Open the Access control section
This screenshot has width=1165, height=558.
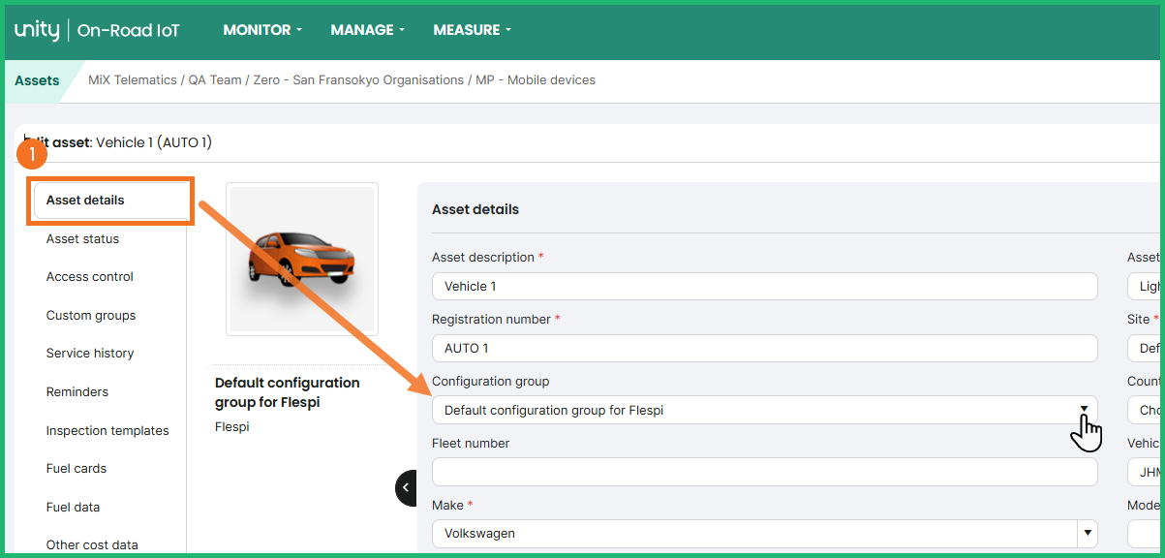(x=89, y=277)
